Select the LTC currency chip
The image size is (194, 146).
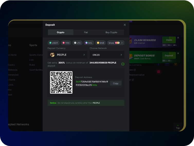tap(77, 43)
